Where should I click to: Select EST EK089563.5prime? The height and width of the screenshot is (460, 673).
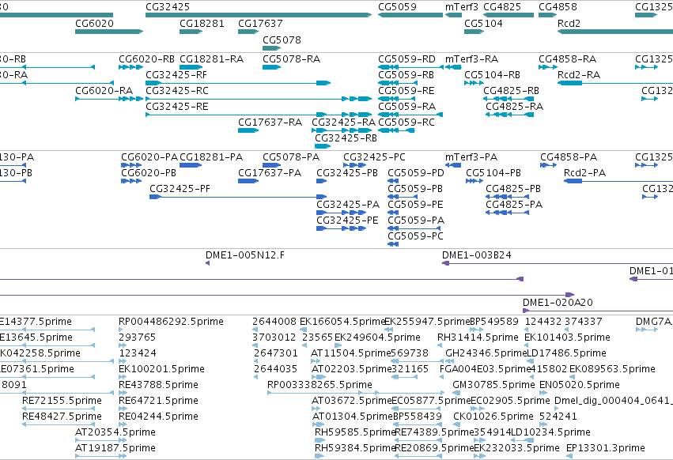coord(612,368)
